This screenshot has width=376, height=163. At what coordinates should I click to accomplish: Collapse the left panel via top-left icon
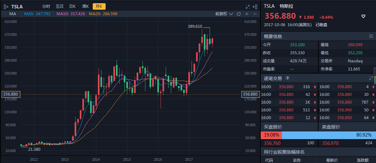pos(6,6)
